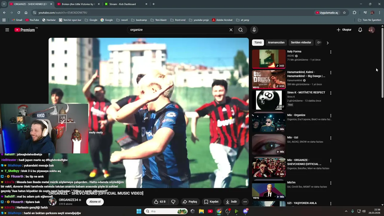Open a new Chrome tab
The height and width of the screenshot is (216, 384).
[x=154, y=4]
